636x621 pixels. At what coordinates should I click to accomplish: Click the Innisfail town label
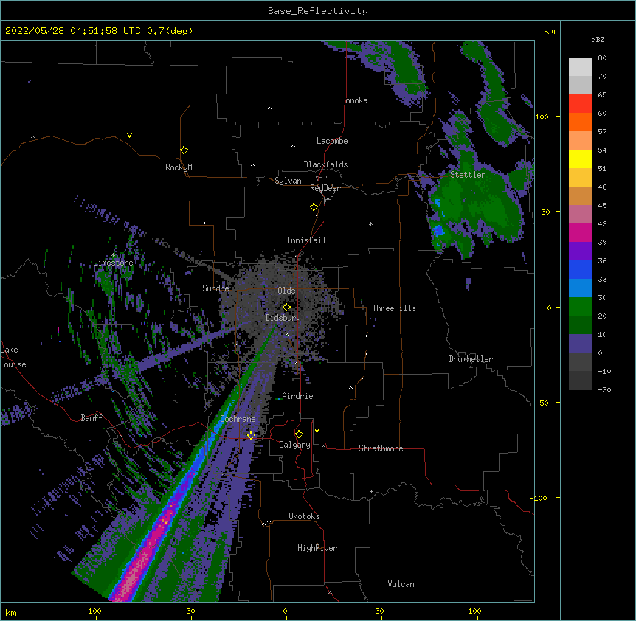pos(306,240)
